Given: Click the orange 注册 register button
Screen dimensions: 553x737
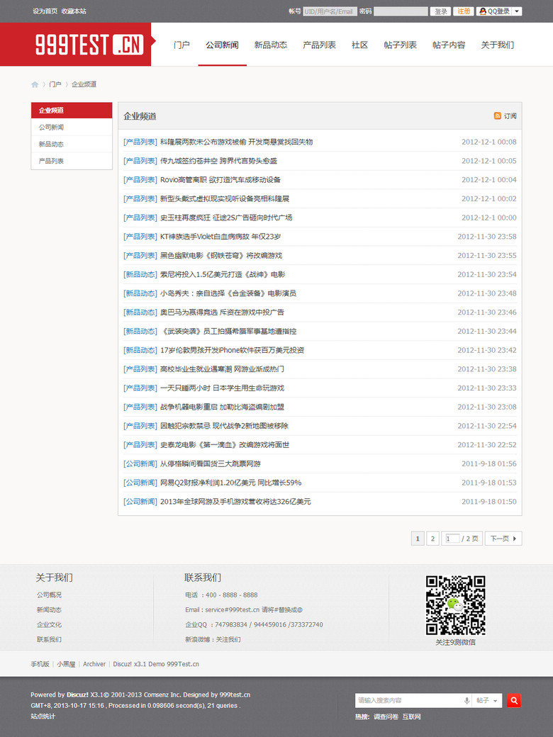Looking at the screenshot, I should pos(464,11).
